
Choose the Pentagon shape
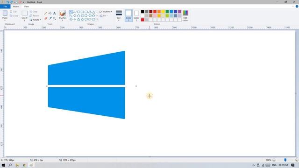point(78,15)
